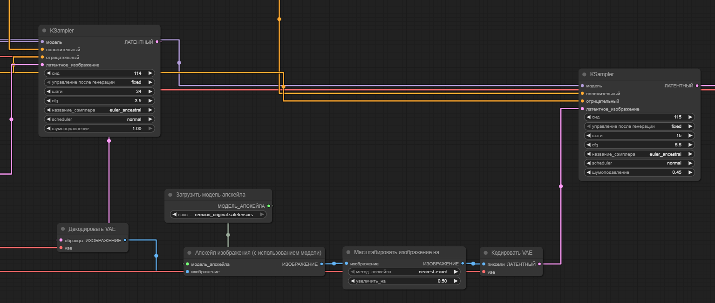Click the шумоподавление 0.45 value field
Viewport: 715px width, 303px height.
pyautogui.click(x=639, y=172)
